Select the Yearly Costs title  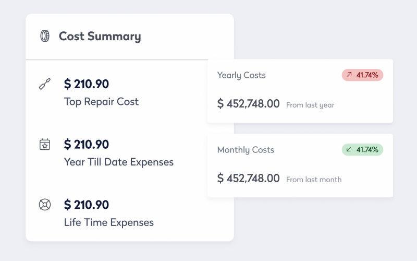click(241, 75)
